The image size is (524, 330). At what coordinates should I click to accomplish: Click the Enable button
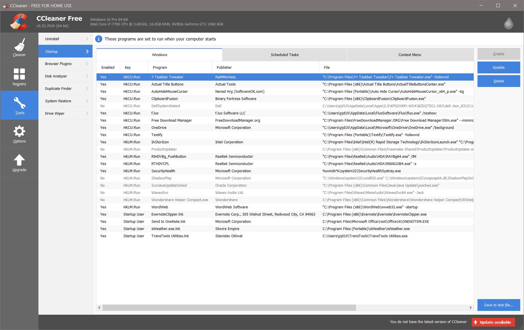coord(499,54)
